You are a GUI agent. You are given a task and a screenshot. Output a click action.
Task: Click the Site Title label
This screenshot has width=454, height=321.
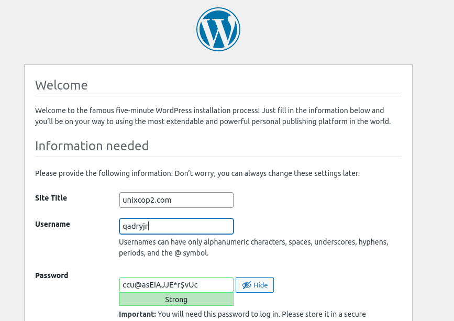51,198
